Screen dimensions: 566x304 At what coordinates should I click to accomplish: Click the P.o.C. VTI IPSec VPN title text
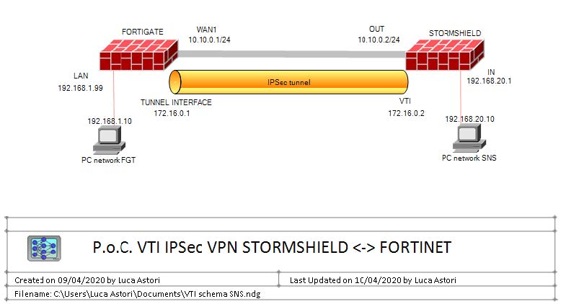272,248
